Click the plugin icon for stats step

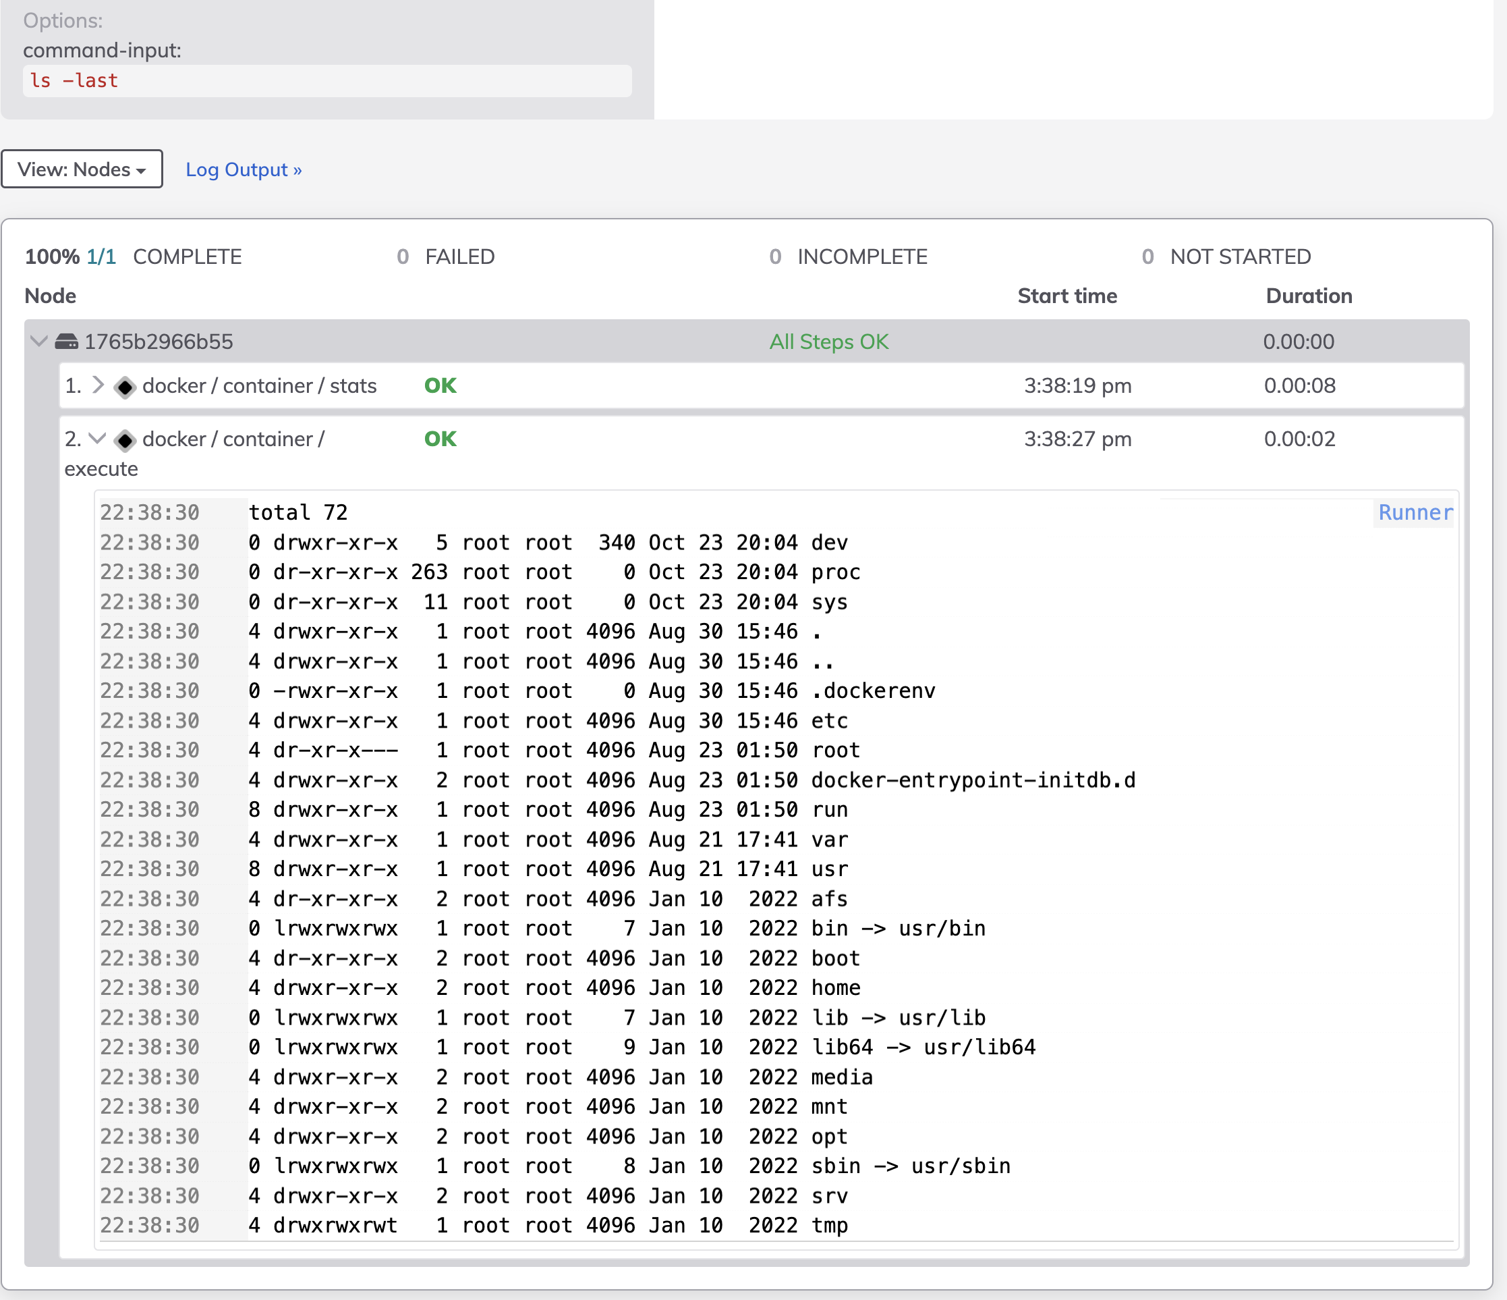pos(125,387)
